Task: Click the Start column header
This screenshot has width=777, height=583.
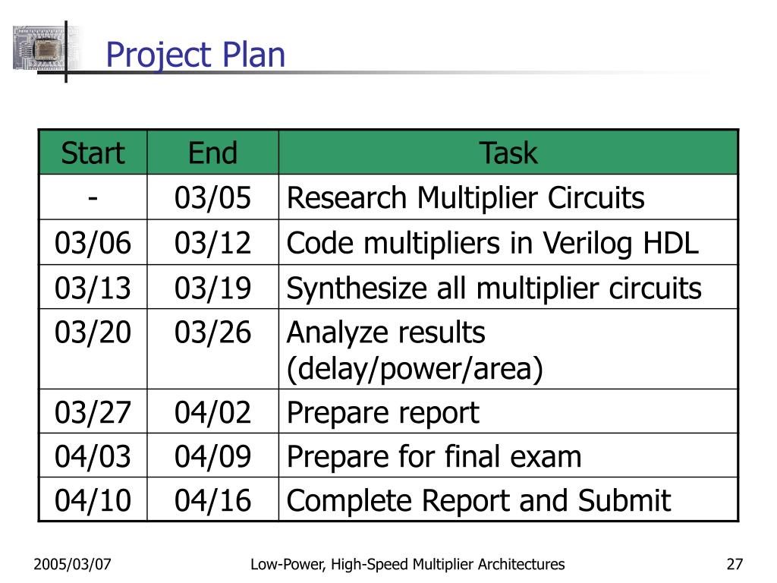Action: [93, 153]
